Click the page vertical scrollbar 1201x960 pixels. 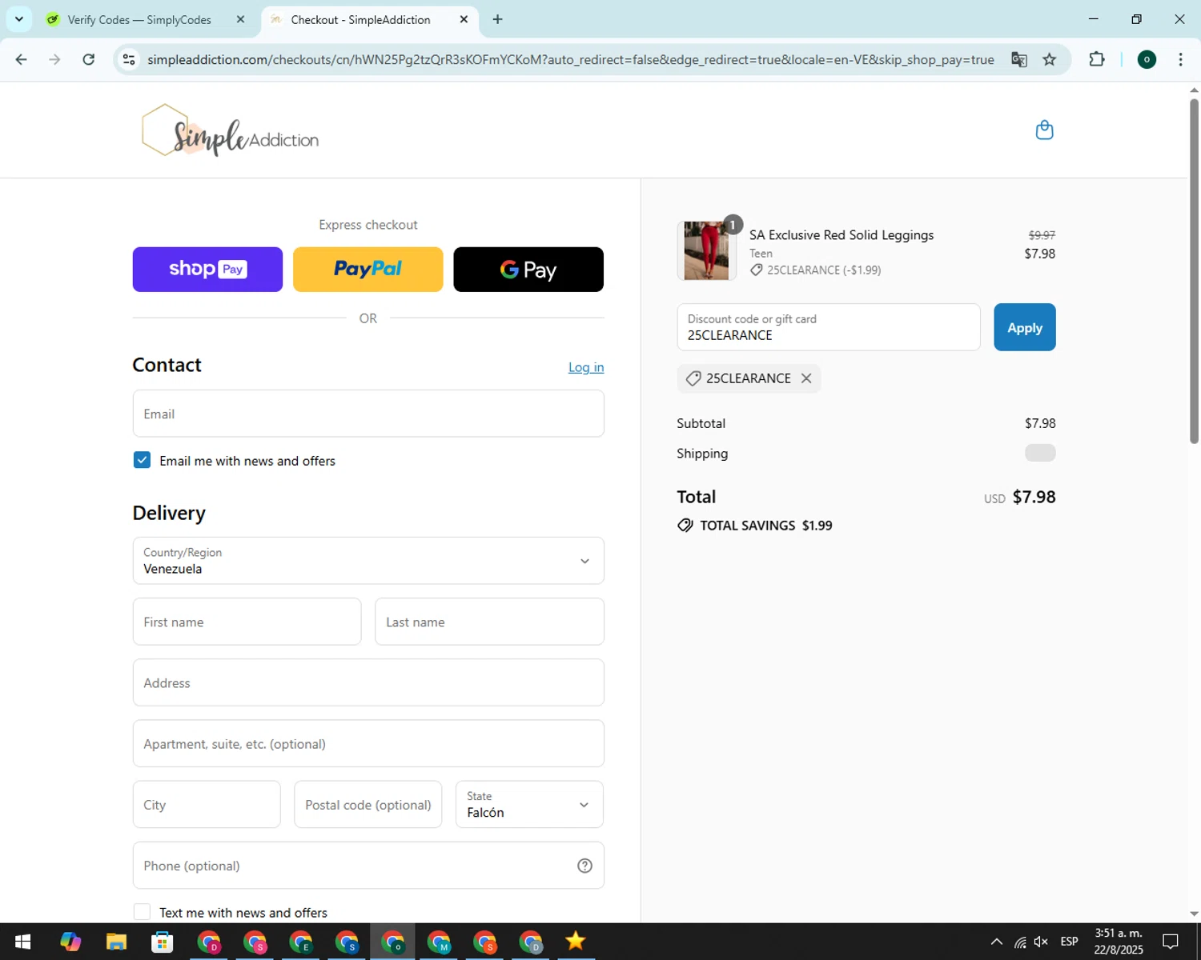click(1194, 272)
